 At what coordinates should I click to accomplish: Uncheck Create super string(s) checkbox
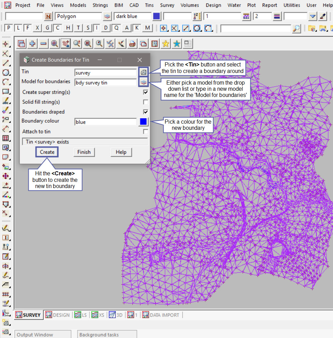pyautogui.click(x=146, y=92)
